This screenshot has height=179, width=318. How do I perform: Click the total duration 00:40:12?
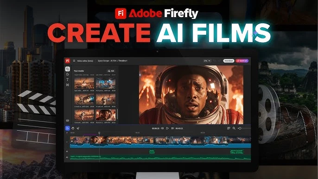coord(179,128)
